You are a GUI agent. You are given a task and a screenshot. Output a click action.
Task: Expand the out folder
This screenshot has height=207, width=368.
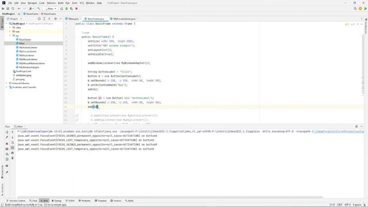pos(10,32)
